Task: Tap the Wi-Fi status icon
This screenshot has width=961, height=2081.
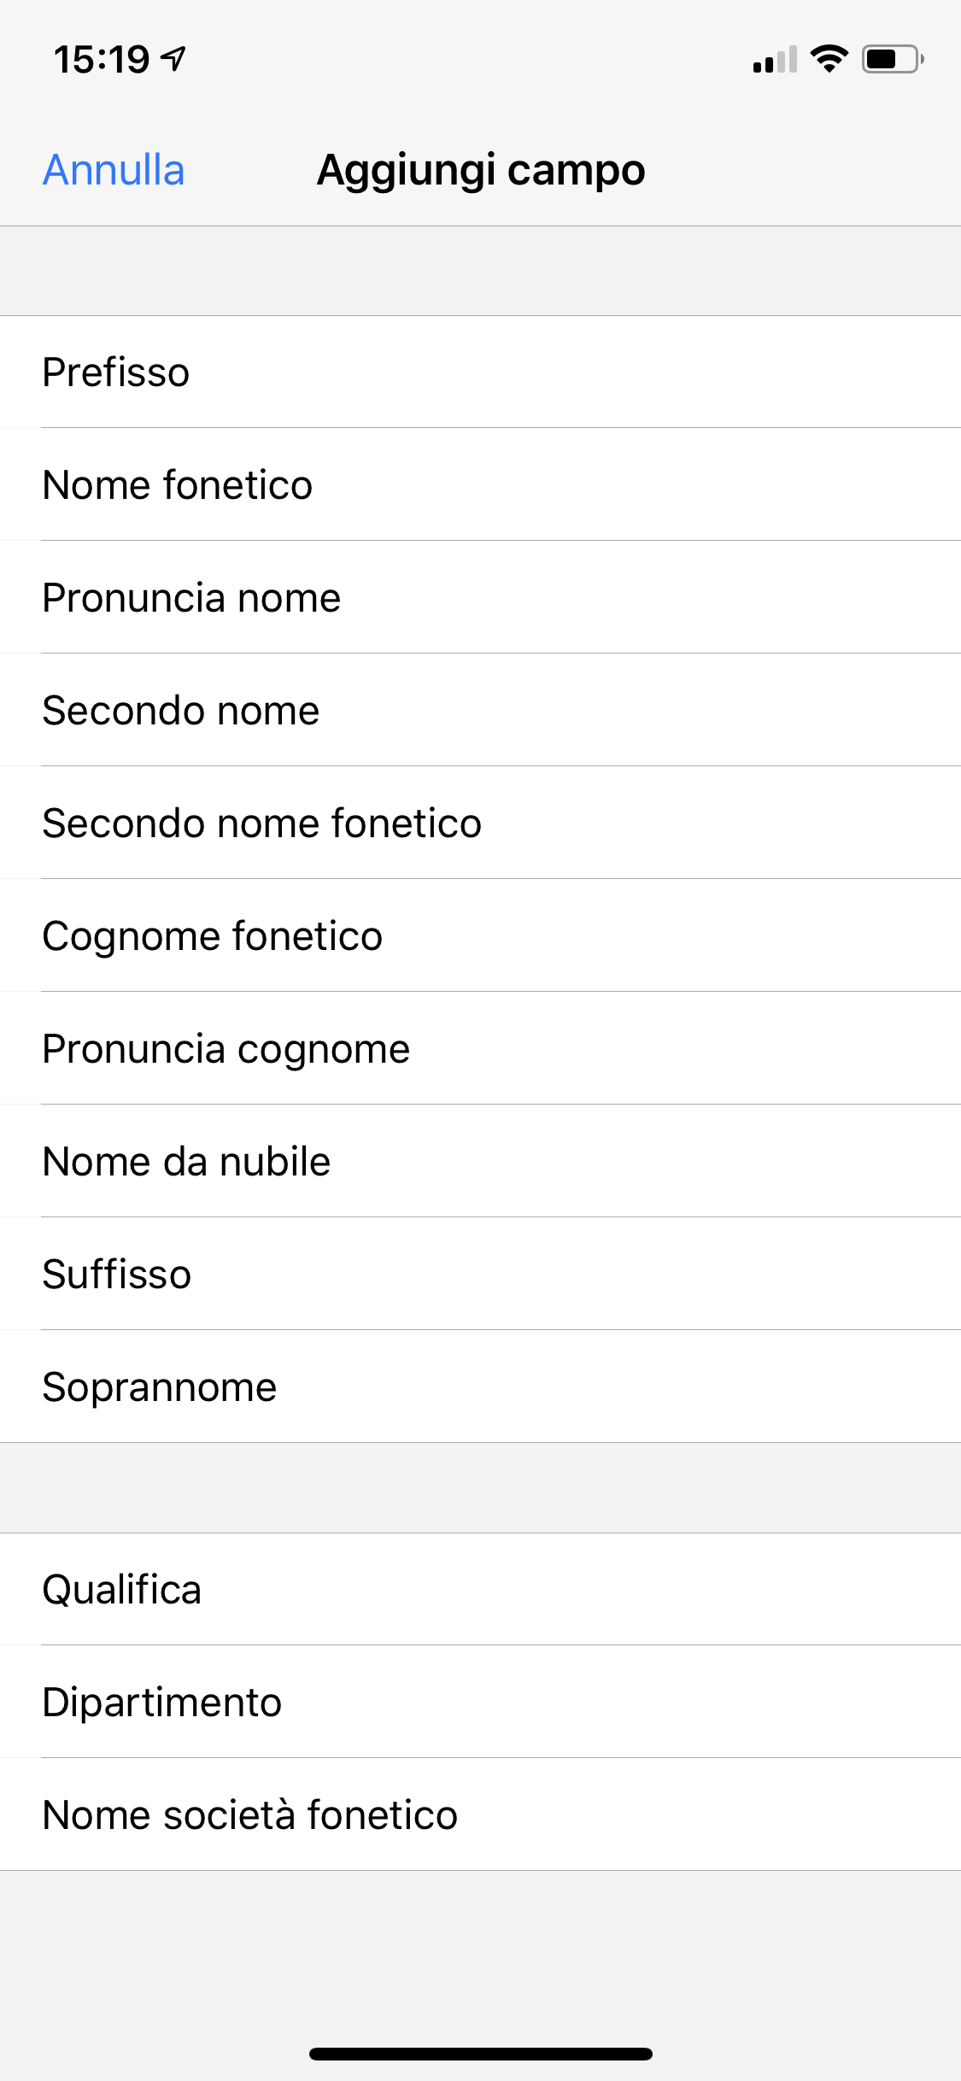Action: tap(829, 59)
